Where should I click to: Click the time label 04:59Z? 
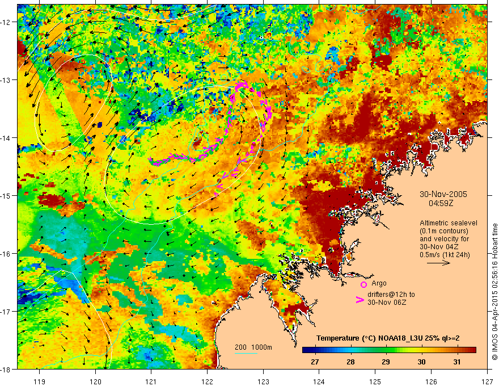coord(441,203)
